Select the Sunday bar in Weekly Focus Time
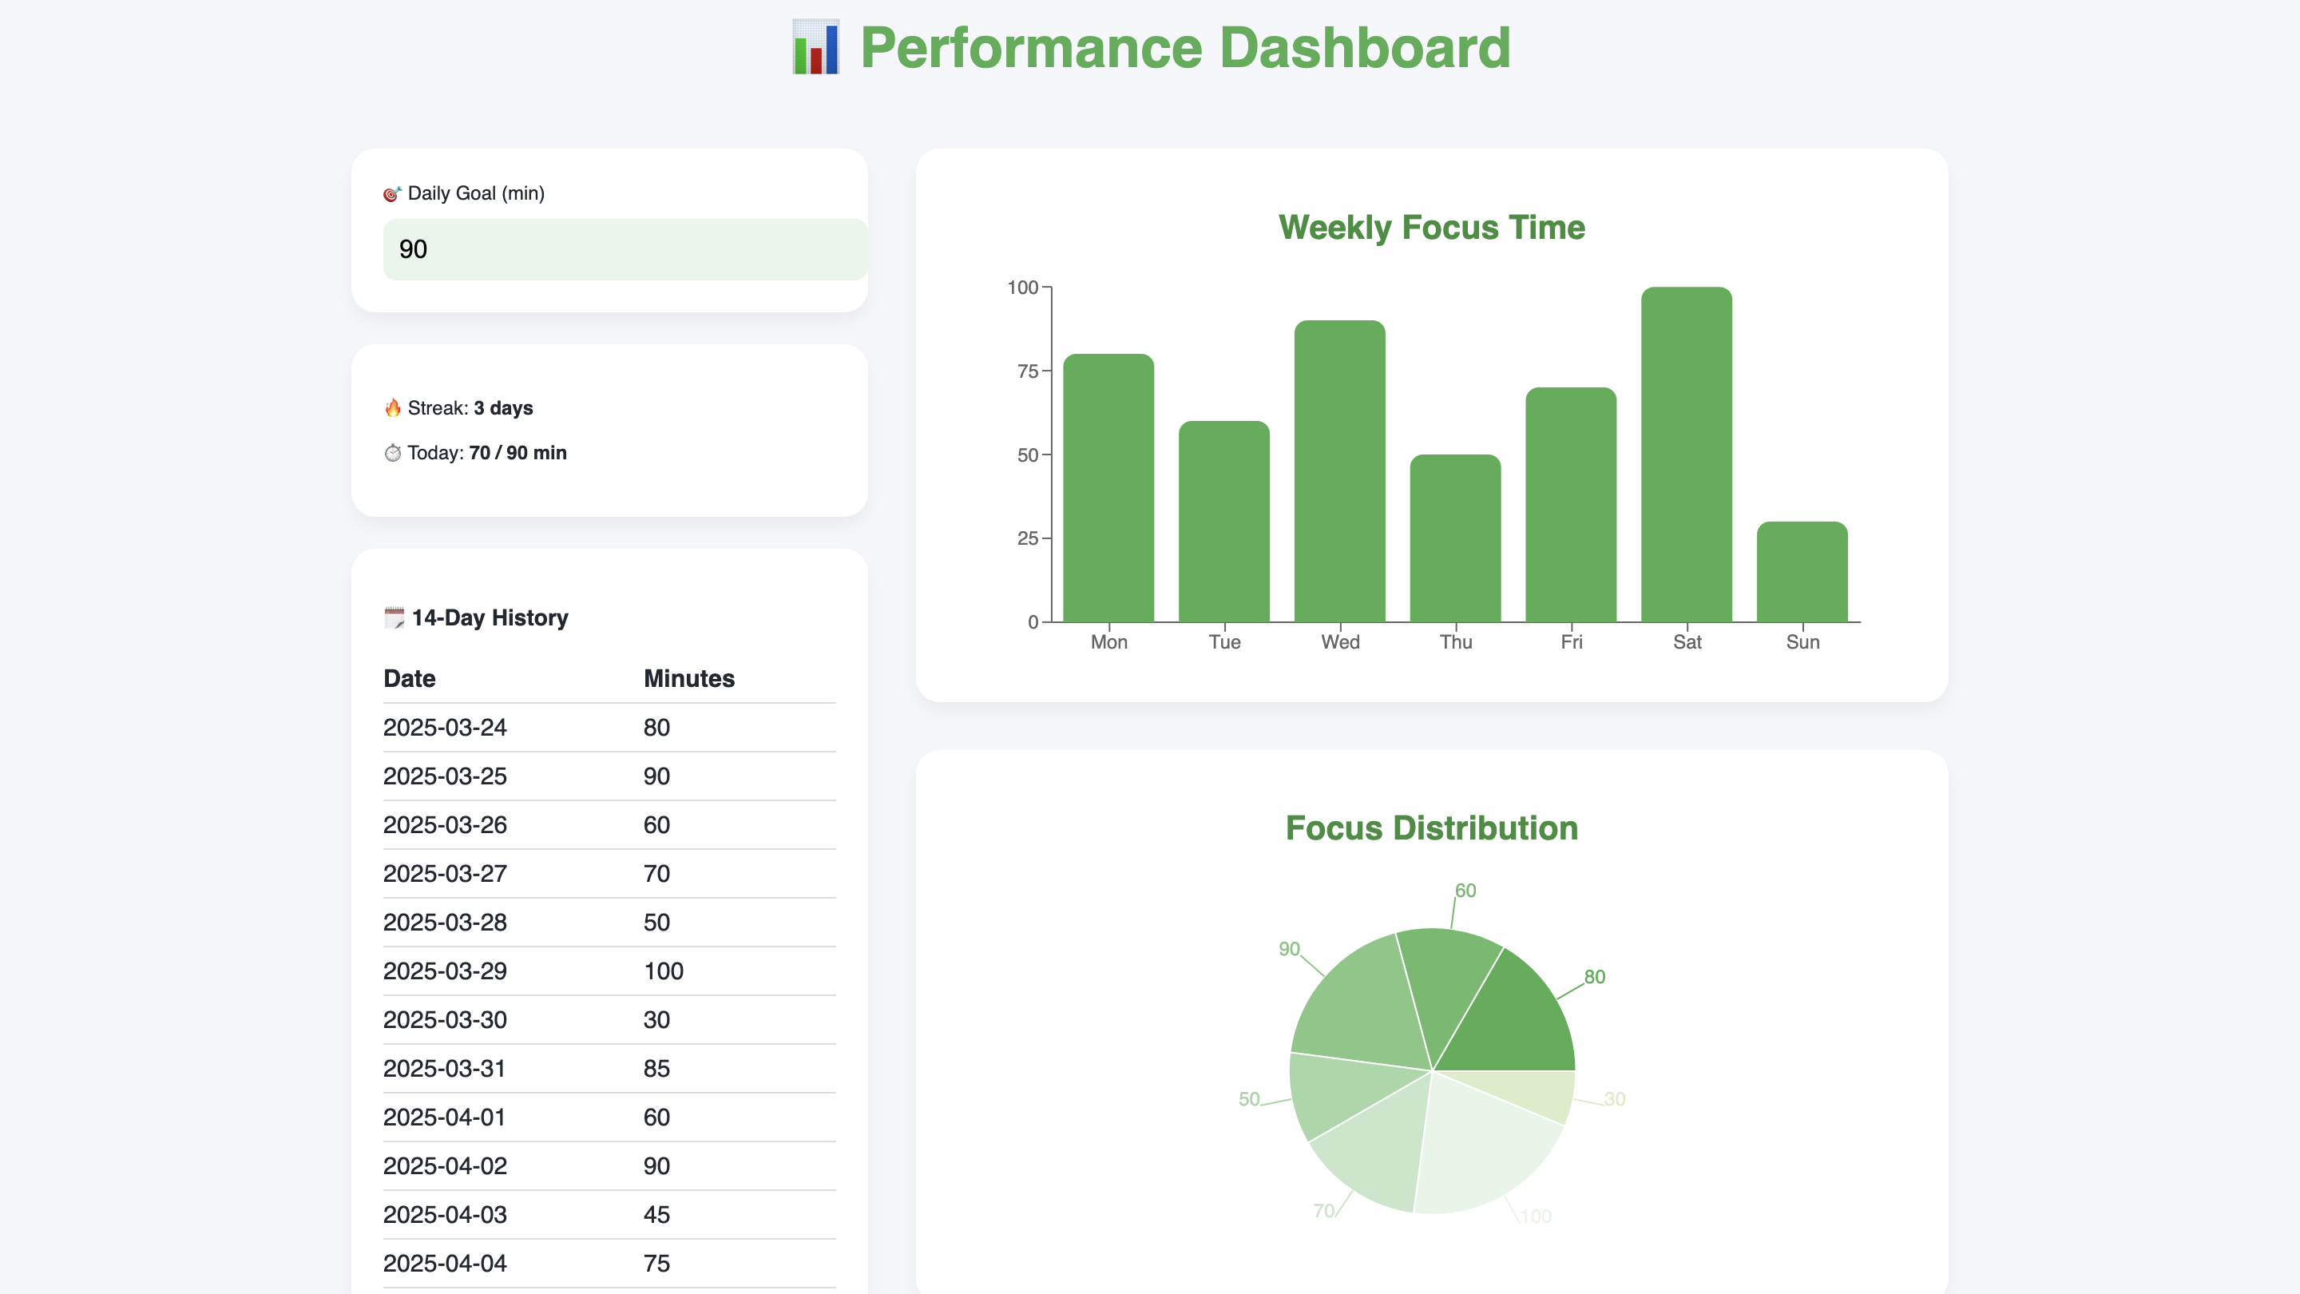This screenshot has height=1294, width=2300. click(1801, 573)
